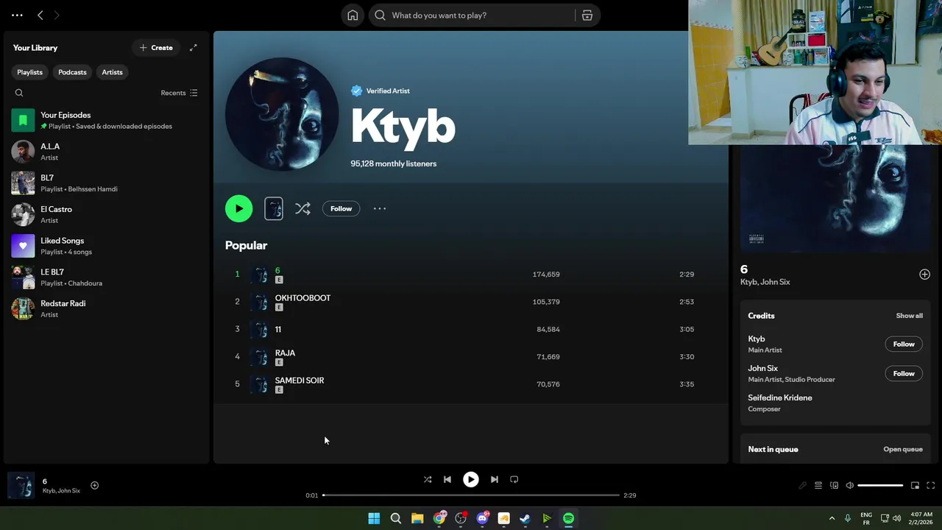The height and width of the screenshot is (530, 942).
Task: Open A.L.A artist from library
Action: 107,152
